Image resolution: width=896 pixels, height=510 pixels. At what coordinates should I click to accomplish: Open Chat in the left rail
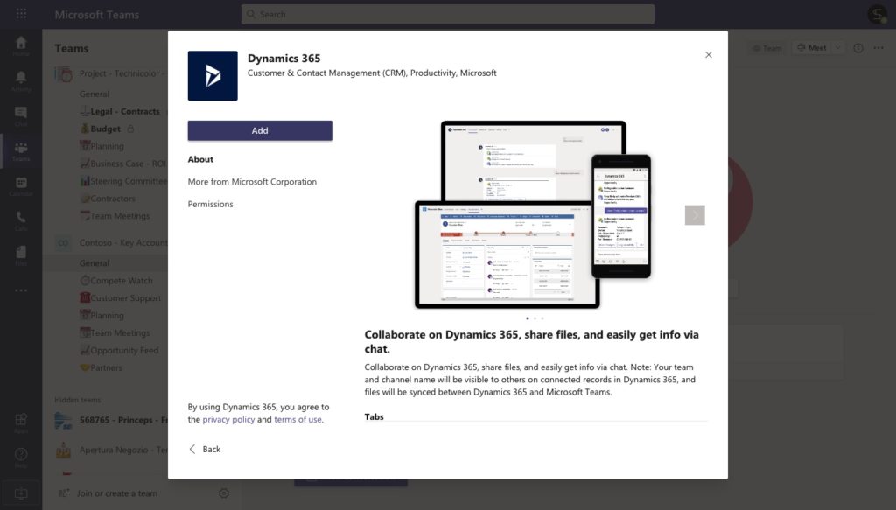[x=21, y=116]
